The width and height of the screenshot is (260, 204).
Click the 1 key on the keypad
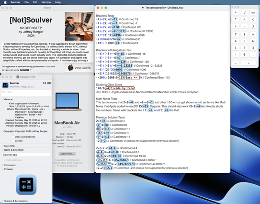236,48
